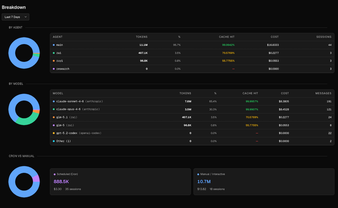The image size is (338, 208).
Task: Click the Cron vs Manual donut chart
Action: point(24,182)
